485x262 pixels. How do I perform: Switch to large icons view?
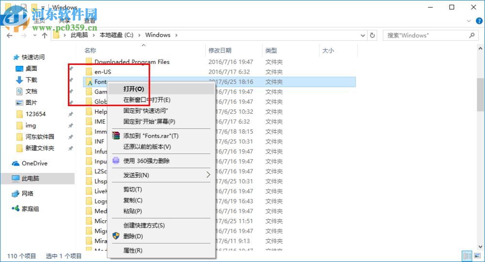tap(477, 256)
